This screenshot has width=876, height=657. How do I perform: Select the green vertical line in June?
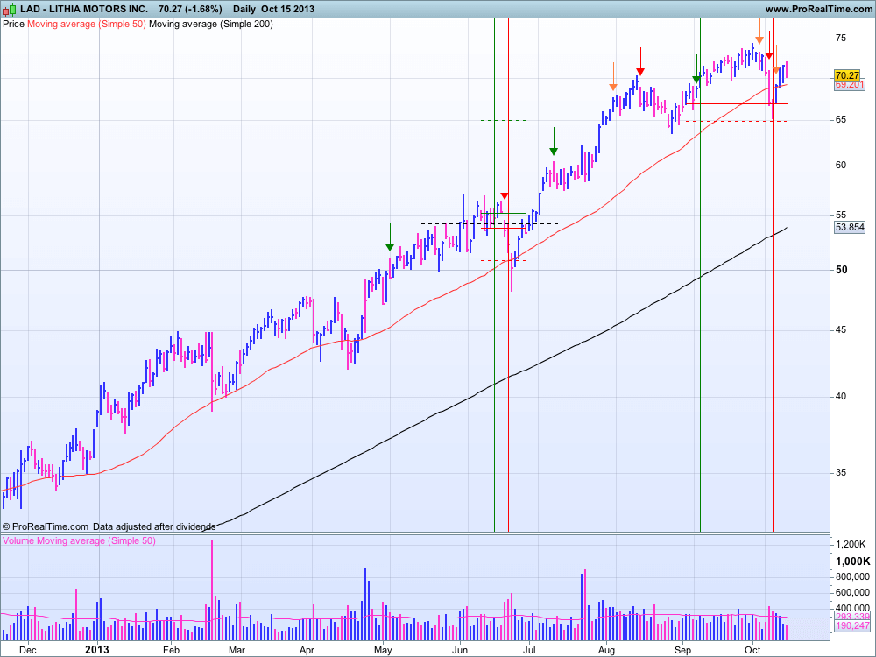[x=495, y=263]
